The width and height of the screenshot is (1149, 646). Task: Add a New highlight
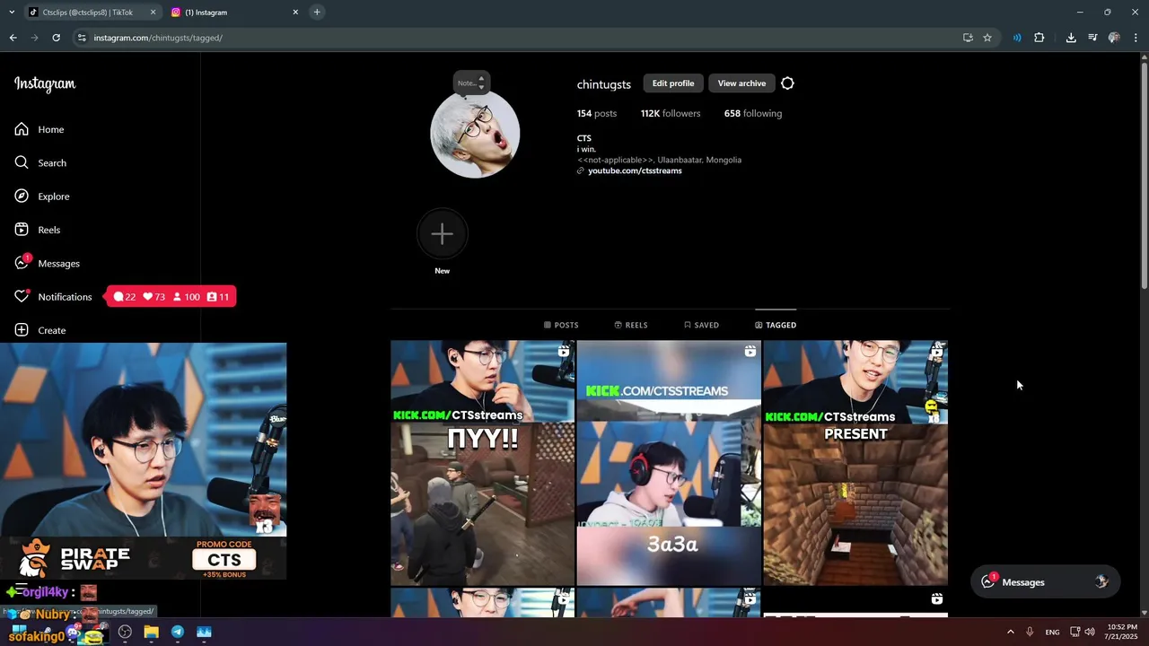click(442, 235)
